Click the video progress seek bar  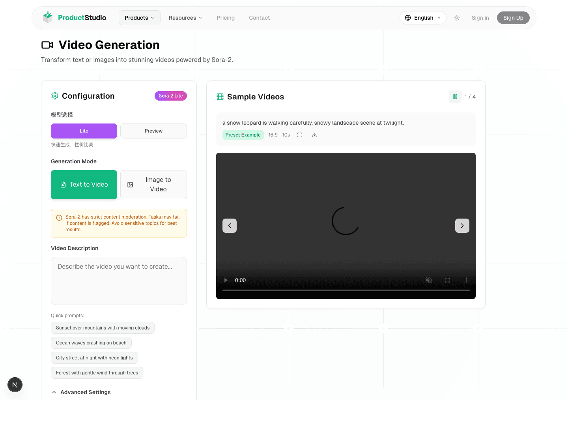click(346, 290)
